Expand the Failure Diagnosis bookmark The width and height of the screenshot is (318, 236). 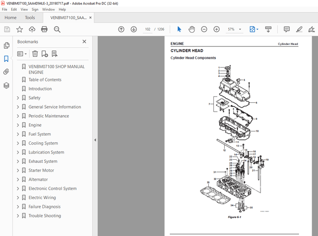pyautogui.click(x=18, y=207)
